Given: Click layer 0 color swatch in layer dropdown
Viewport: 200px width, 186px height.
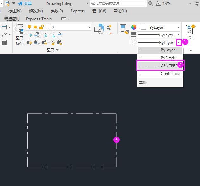Looking at the screenshot, I should point(48,27).
